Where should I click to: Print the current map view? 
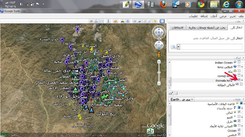pyautogui.click(x=96, y=21)
